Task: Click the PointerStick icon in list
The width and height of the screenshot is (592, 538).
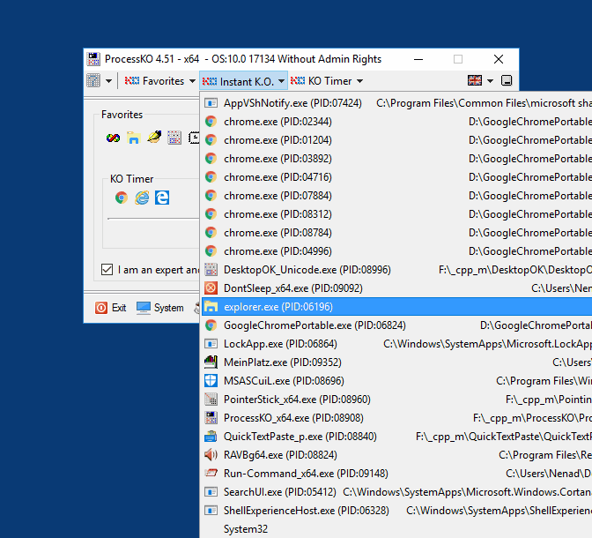Action: point(211,400)
